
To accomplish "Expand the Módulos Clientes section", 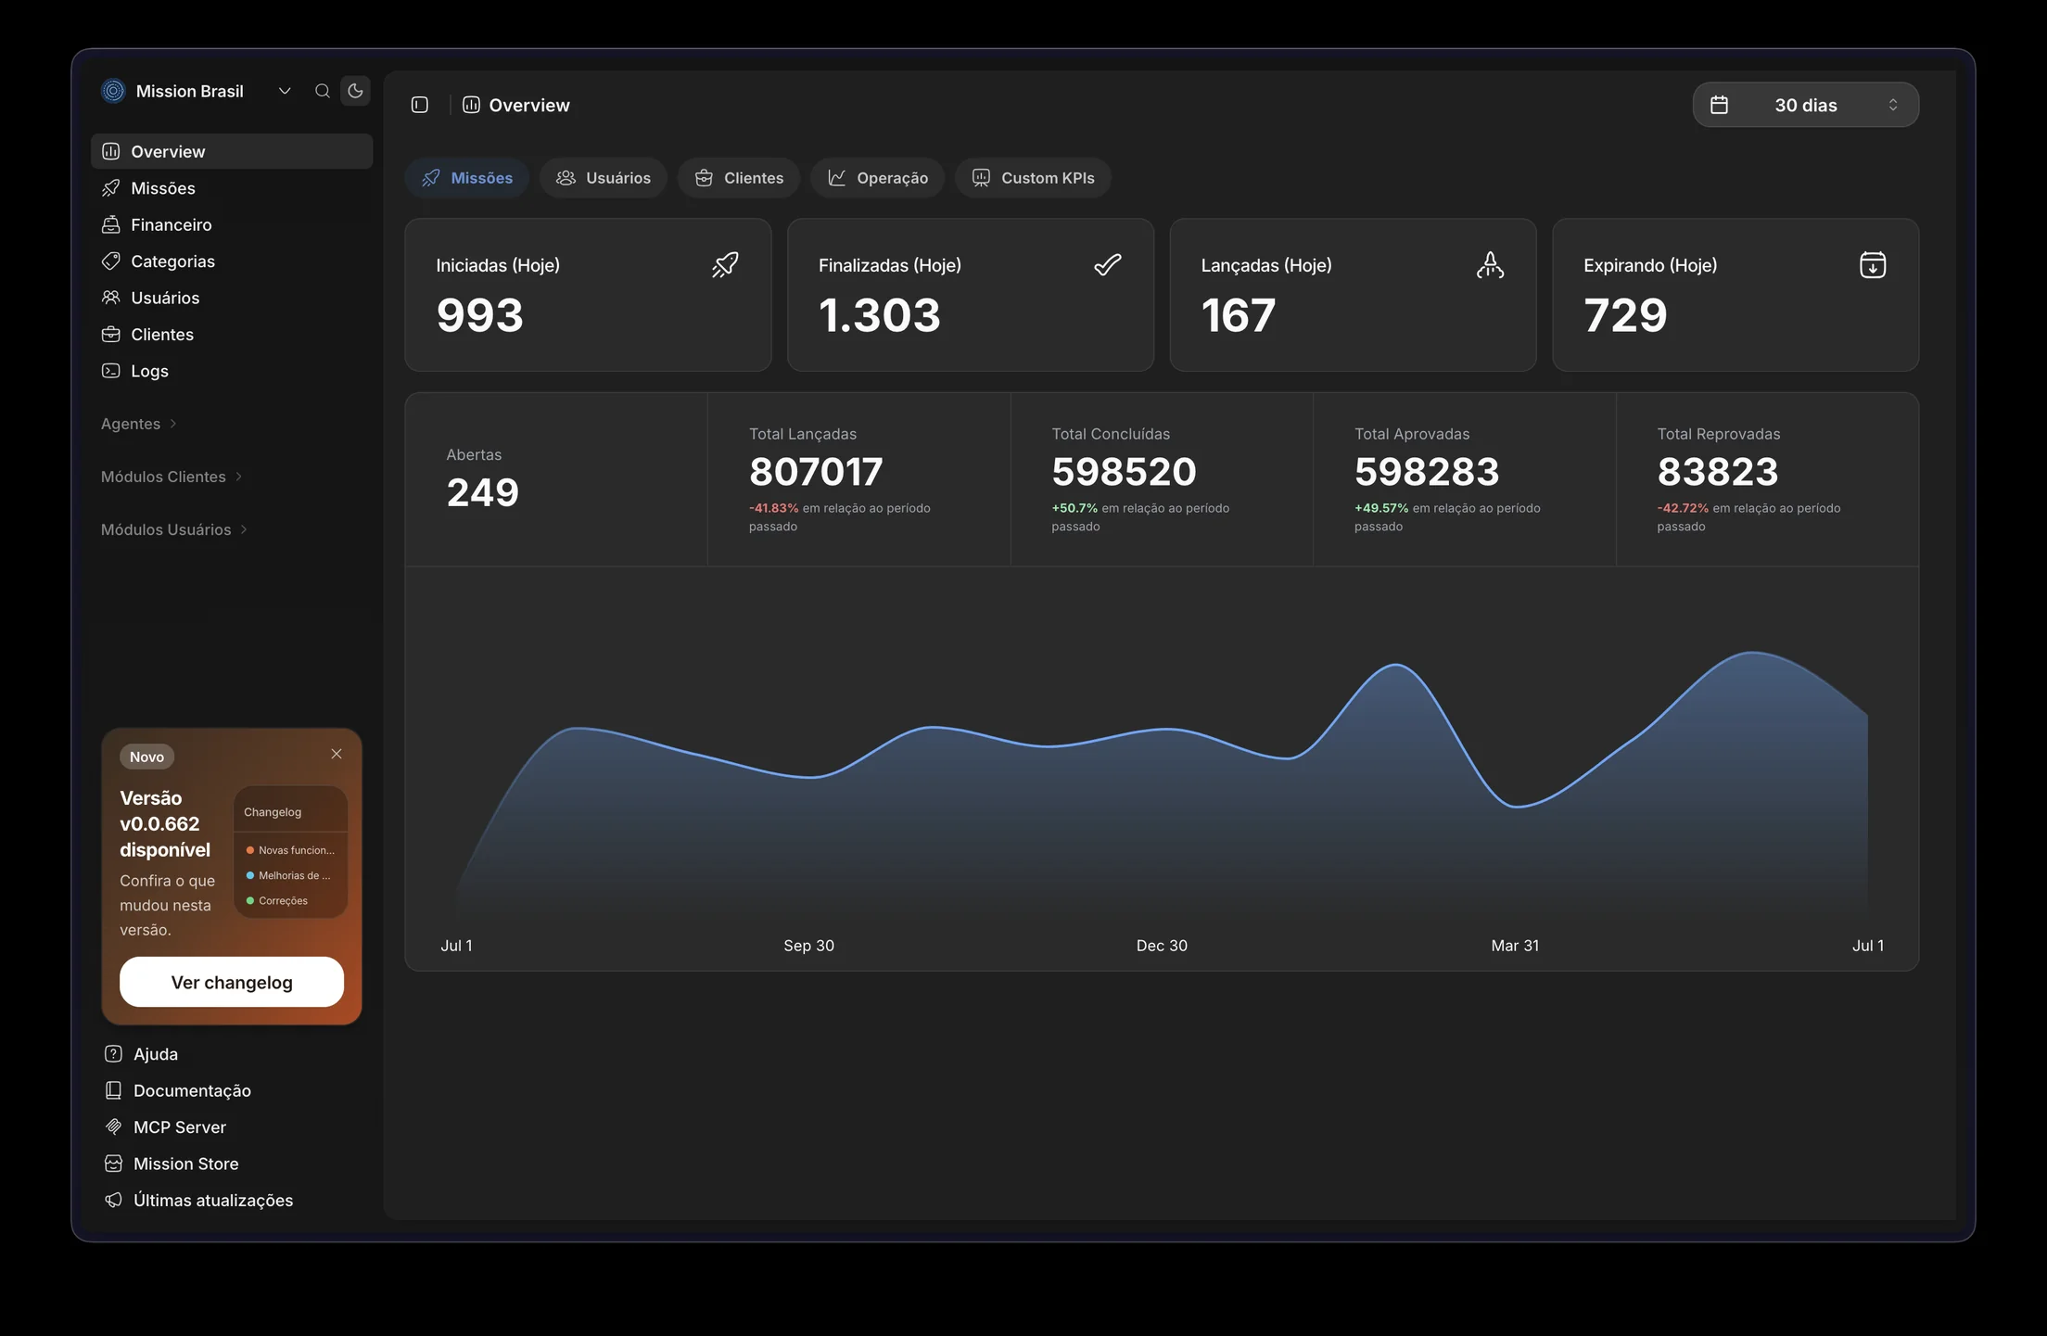I will pos(172,477).
